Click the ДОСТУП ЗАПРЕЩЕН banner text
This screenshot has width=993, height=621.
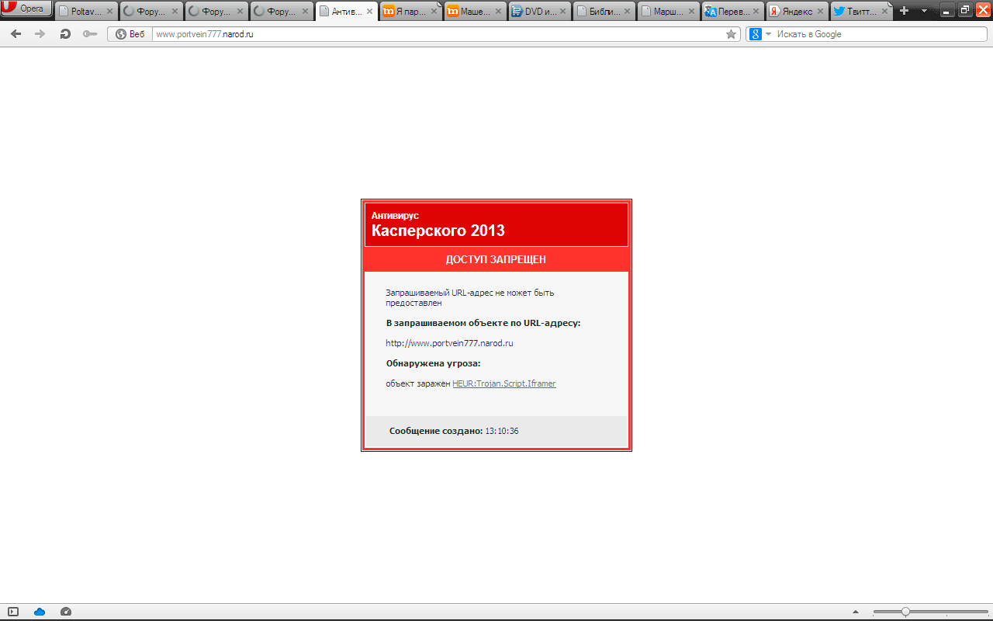(x=496, y=259)
